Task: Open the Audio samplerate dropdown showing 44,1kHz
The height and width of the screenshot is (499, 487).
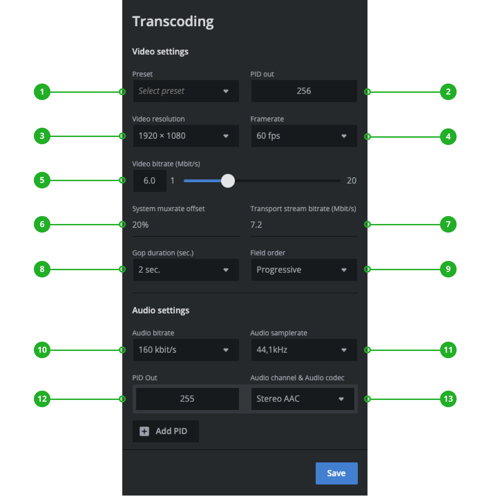Action: tap(304, 350)
